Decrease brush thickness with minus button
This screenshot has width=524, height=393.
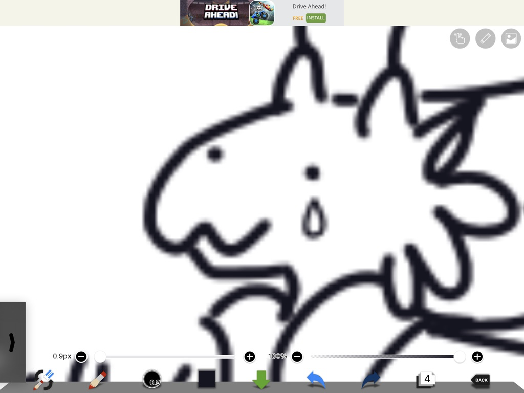[81, 357]
